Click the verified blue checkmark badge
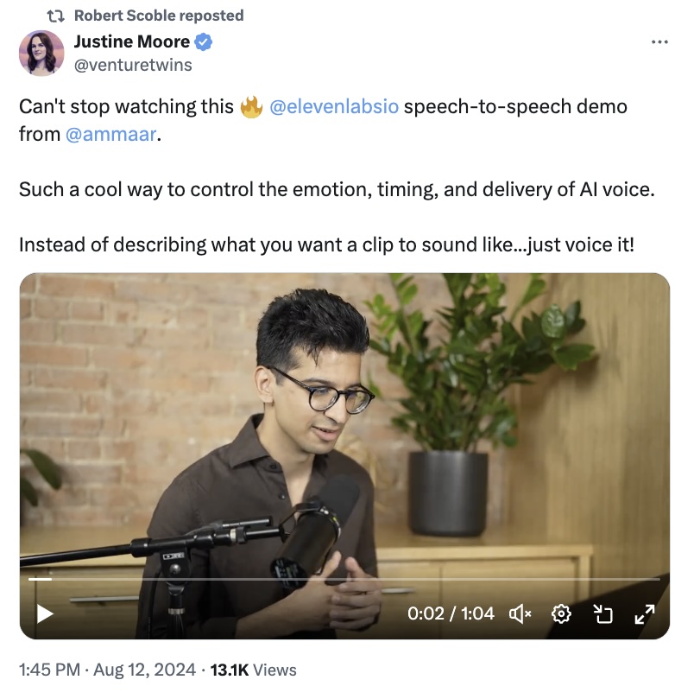 coord(204,41)
